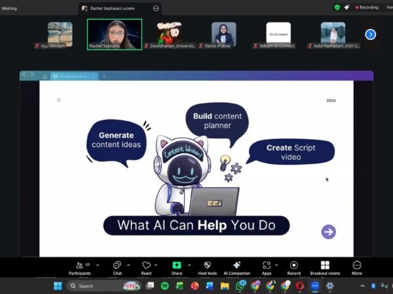Screen dimensions: 393x294
Task: Add a new tab in shared window
Action: coord(104,76)
